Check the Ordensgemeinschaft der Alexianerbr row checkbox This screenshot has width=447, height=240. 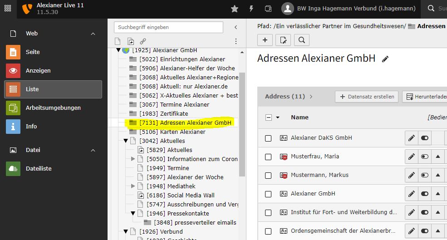[x=268, y=231]
